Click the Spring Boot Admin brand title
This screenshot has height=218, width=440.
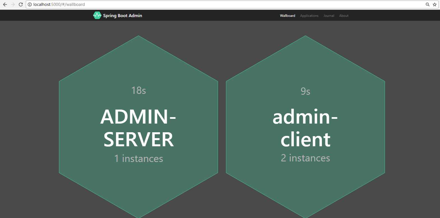pos(123,16)
